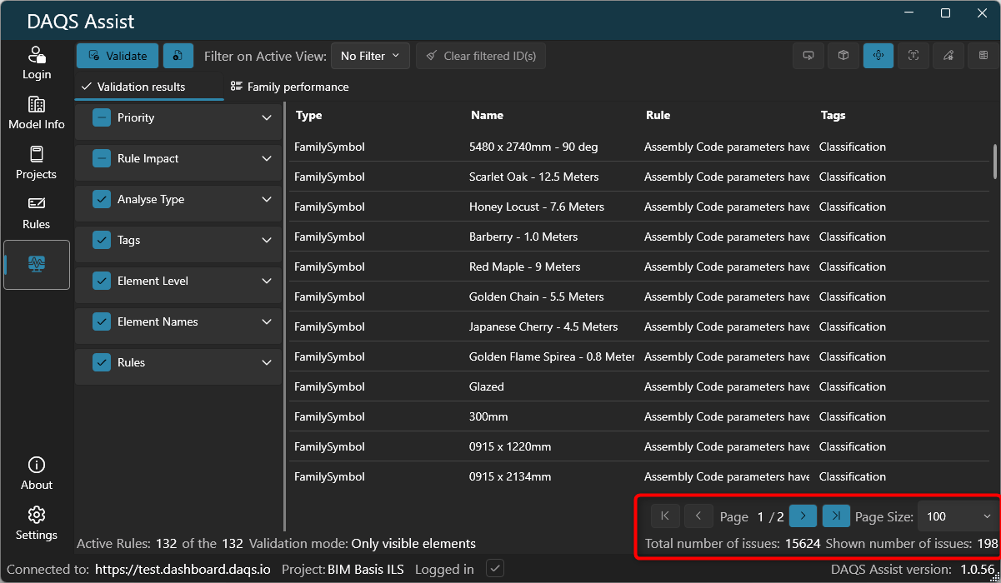Toggle the Tags filter checkbox
Screen dimensions: 1001x583
(x=102, y=240)
